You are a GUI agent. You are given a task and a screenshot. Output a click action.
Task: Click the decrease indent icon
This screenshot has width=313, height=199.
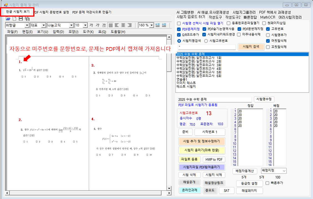pos(158,25)
